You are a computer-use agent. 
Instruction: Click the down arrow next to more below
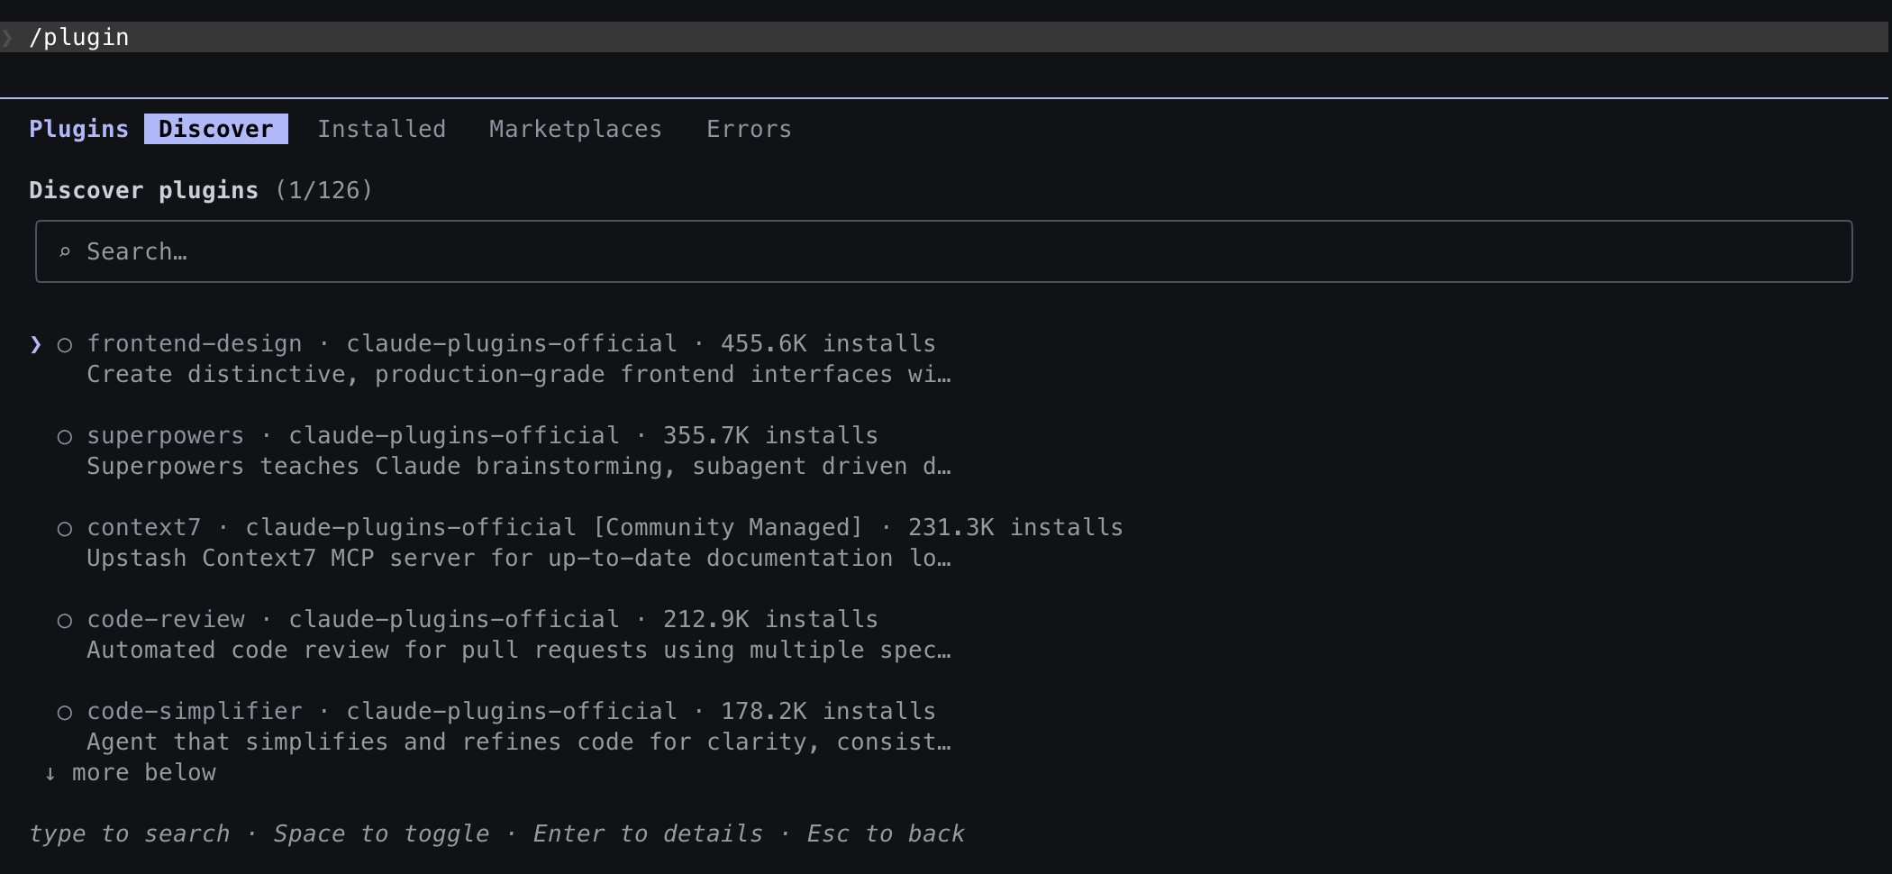click(x=50, y=773)
